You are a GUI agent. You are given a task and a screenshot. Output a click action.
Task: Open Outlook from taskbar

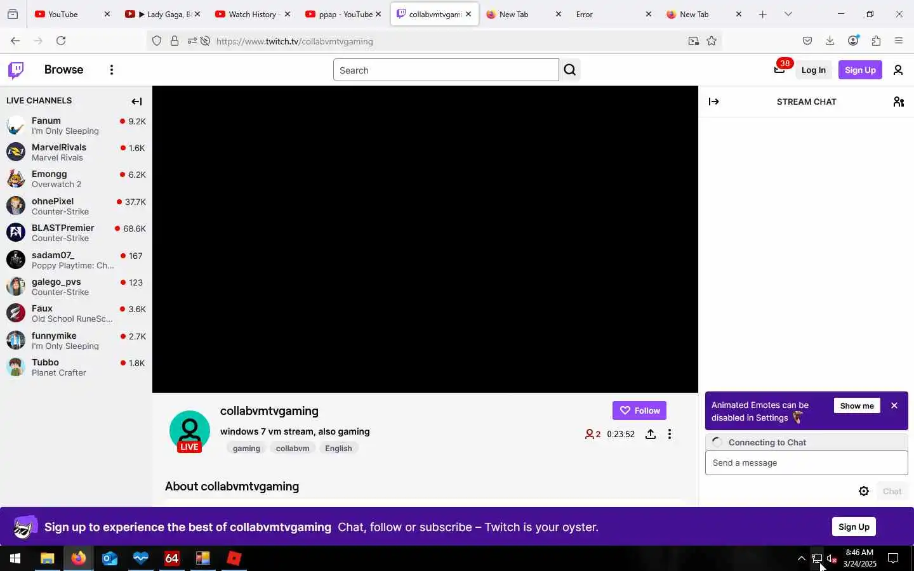point(109,558)
